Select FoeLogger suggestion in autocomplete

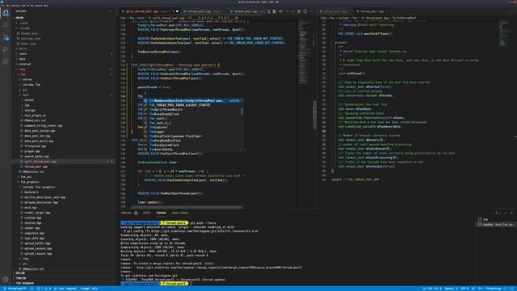click(193, 132)
